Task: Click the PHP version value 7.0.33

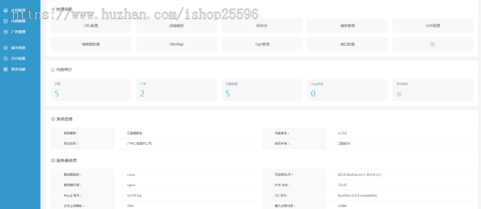Action: (342, 185)
